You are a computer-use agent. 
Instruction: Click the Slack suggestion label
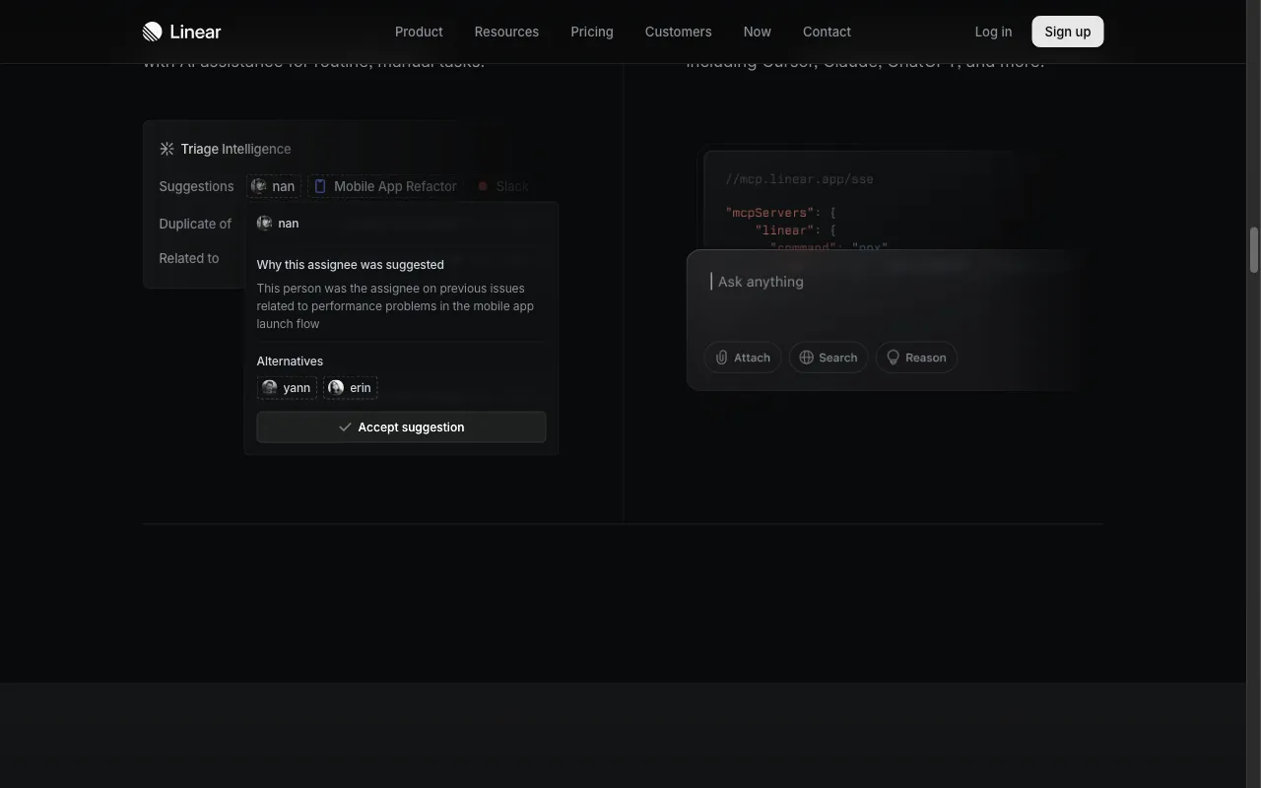pyautogui.click(x=512, y=186)
